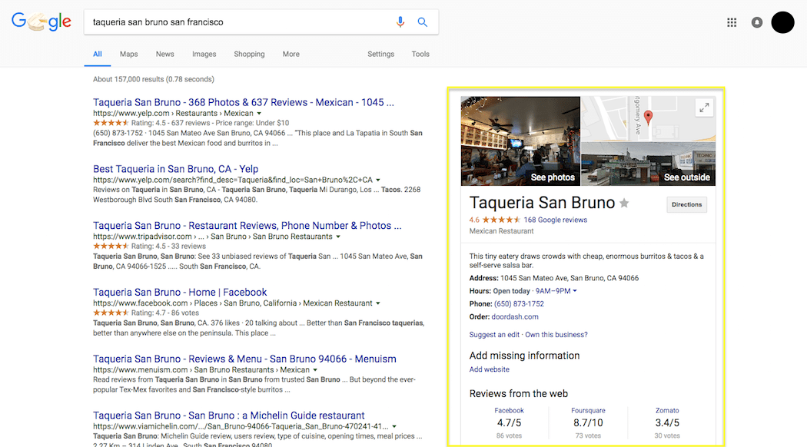This screenshot has height=447, width=807.
Task: Click the Add website link
Action: pyautogui.click(x=489, y=369)
